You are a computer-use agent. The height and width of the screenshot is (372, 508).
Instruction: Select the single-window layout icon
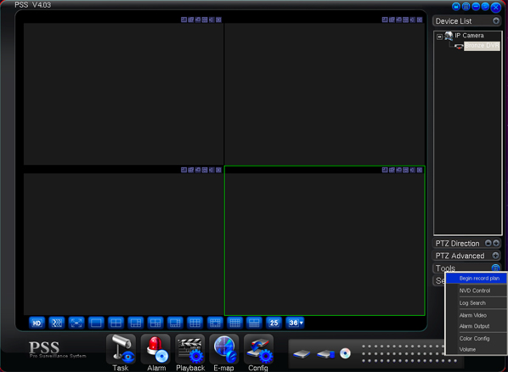(96, 323)
